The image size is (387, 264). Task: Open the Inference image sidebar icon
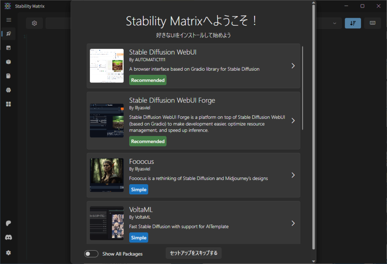click(x=9, y=48)
